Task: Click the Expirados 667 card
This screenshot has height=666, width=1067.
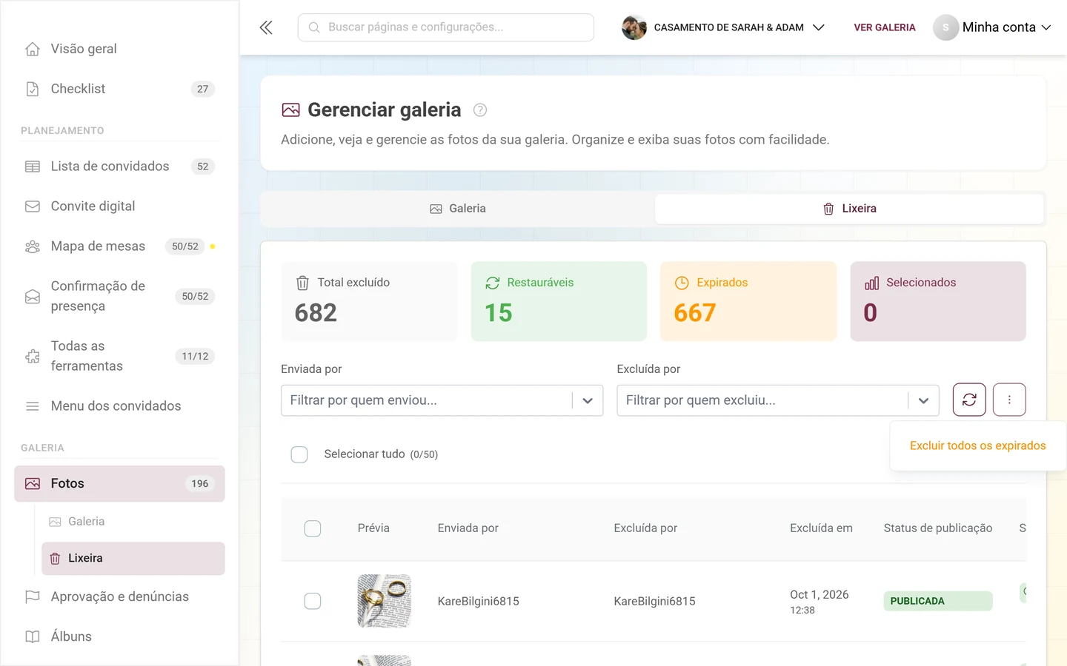Action: click(x=748, y=301)
